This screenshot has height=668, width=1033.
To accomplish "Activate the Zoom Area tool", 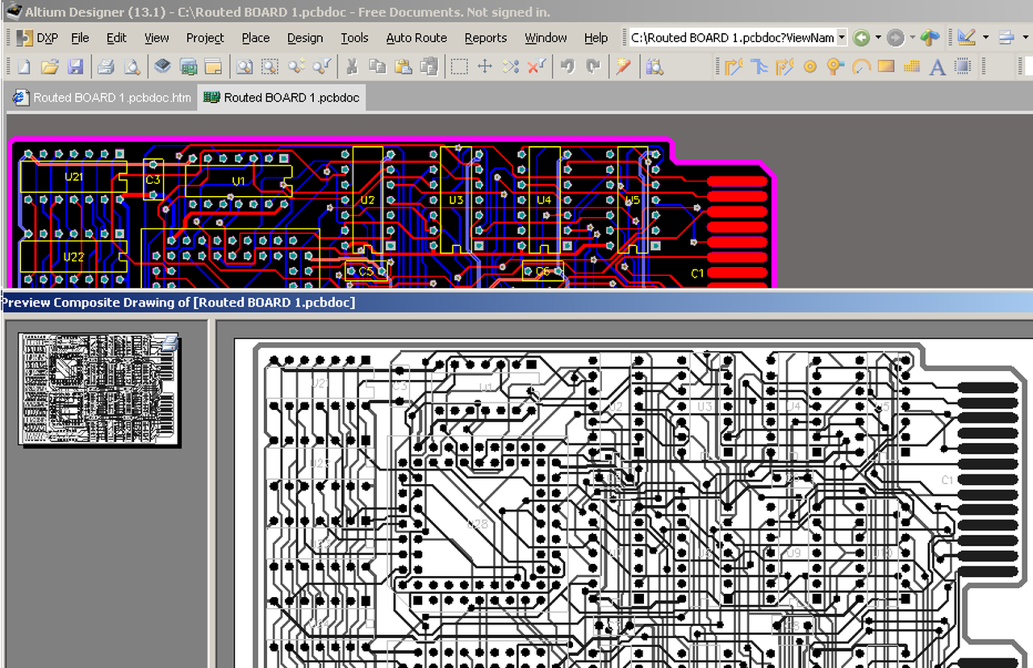I will click(270, 66).
